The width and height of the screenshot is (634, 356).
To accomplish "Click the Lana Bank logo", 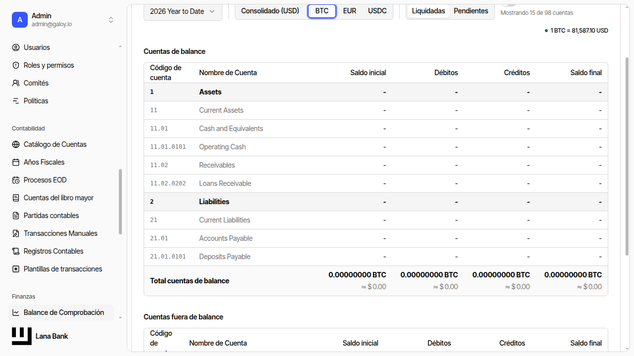I will (x=22, y=336).
